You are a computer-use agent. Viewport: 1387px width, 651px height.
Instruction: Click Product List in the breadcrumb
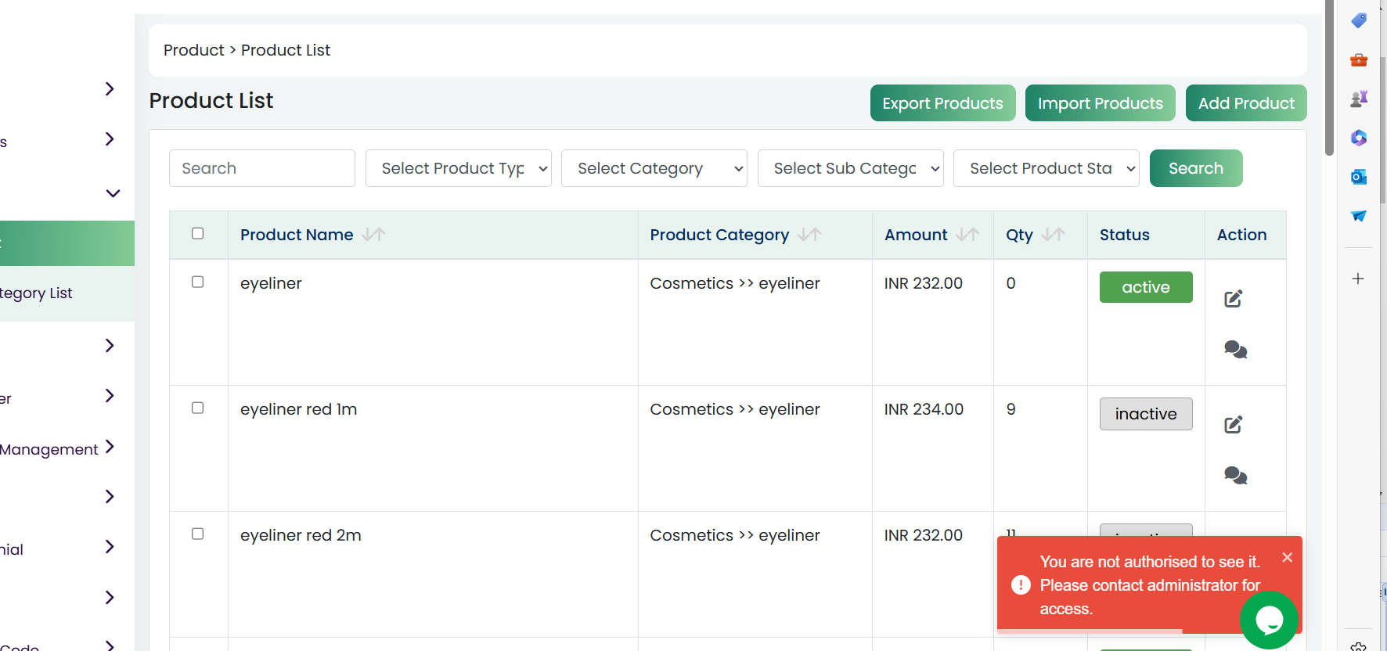pos(286,50)
